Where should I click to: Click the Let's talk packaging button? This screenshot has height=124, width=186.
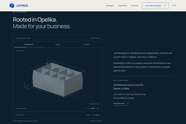pos(155,6)
